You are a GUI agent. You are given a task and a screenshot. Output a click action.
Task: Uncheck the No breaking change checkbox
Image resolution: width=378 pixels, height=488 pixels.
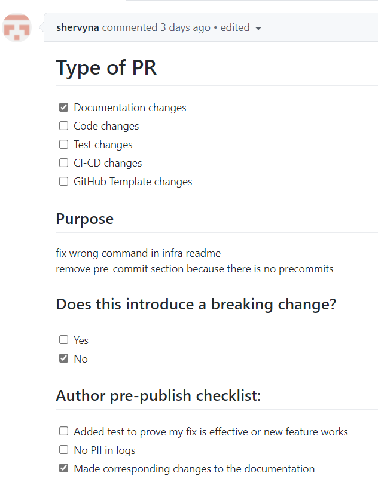click(x=63, y=358)
